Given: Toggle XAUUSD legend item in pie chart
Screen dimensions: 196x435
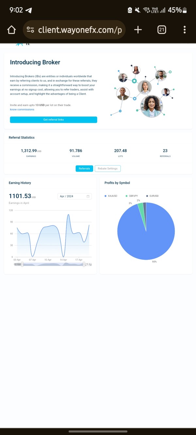Looking at the screenshot, I should [111, 196].
